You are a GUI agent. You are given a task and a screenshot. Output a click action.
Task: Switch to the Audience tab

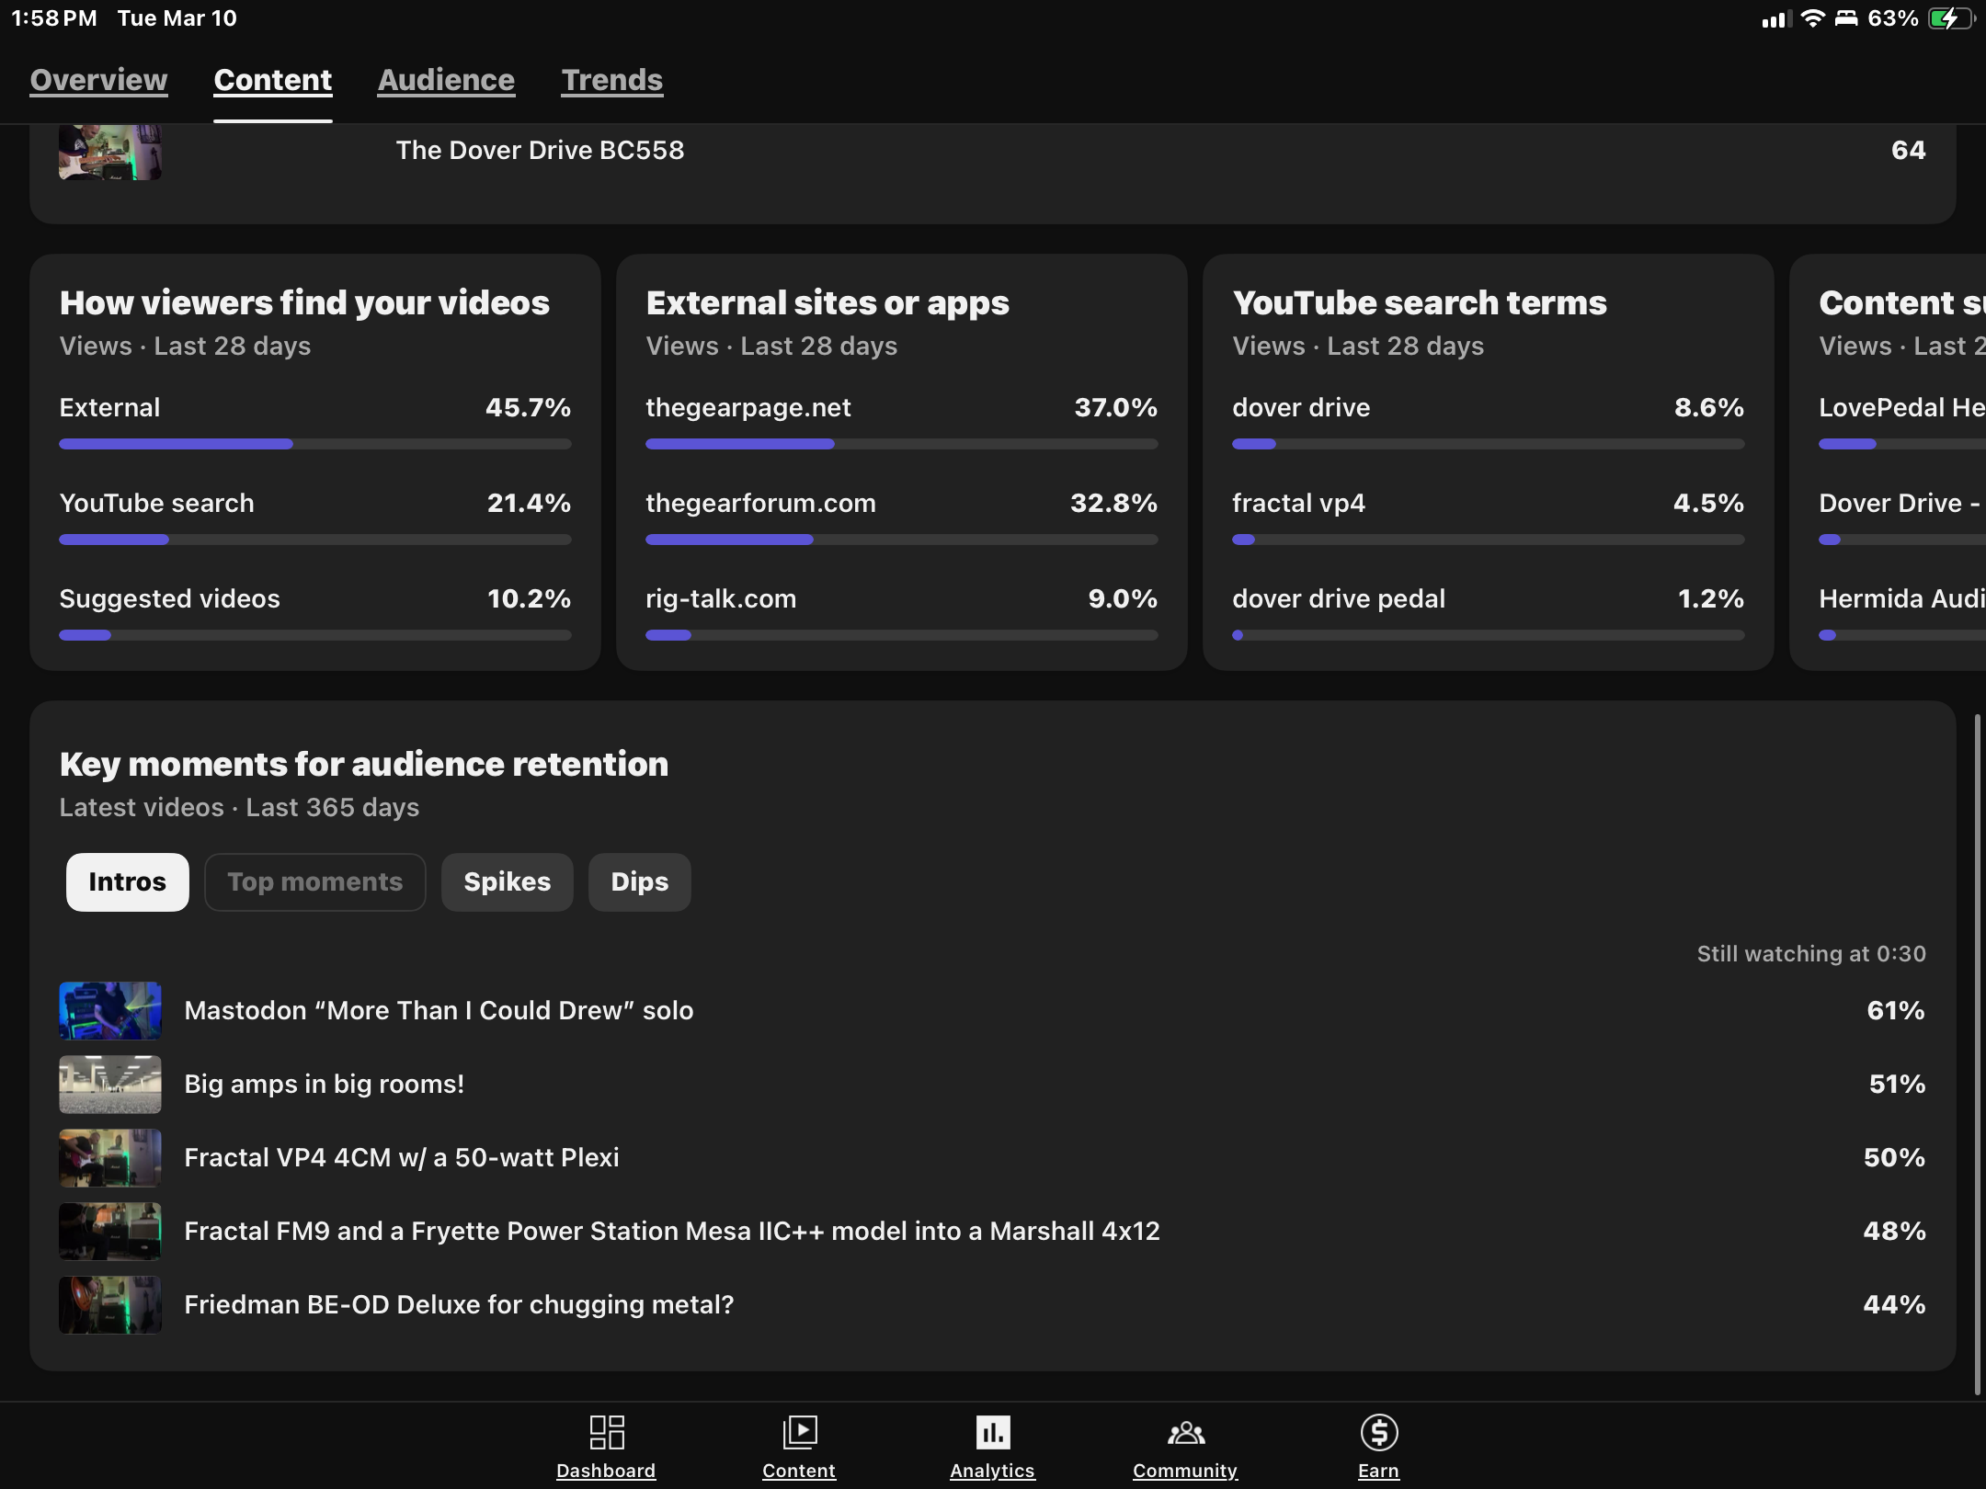coord(446,80)
